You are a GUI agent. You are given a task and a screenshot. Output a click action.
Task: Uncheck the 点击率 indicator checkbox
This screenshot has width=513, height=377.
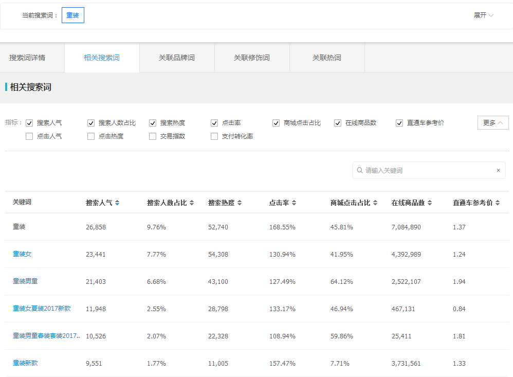(214, 123)
